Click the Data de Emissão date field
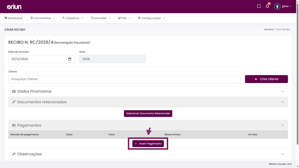This screenshot has width=299, height=168. click(x=41, y=59)
